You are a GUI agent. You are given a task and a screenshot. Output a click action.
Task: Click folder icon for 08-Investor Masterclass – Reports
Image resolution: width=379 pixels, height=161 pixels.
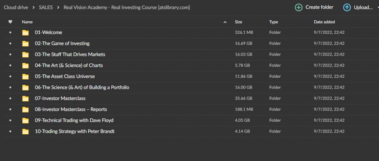pyautogui.click(x=26, y=110)
